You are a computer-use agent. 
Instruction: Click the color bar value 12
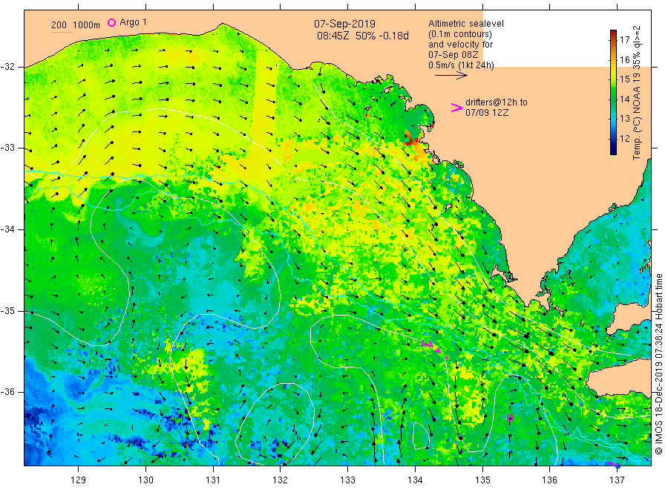(x=624, y=138)
